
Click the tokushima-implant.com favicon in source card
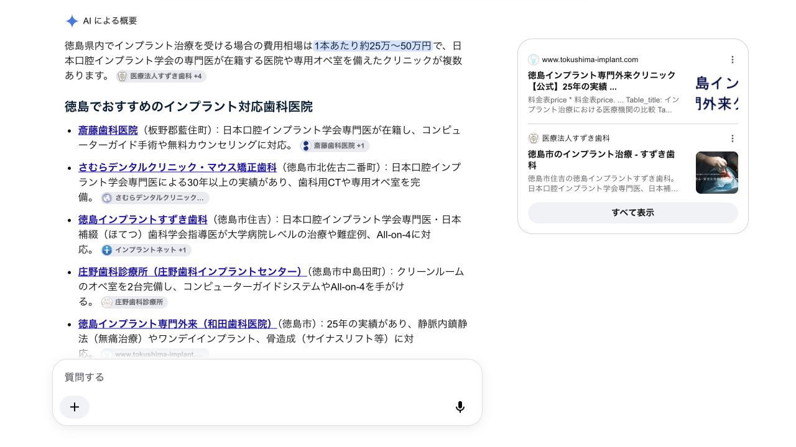point(534,60)
